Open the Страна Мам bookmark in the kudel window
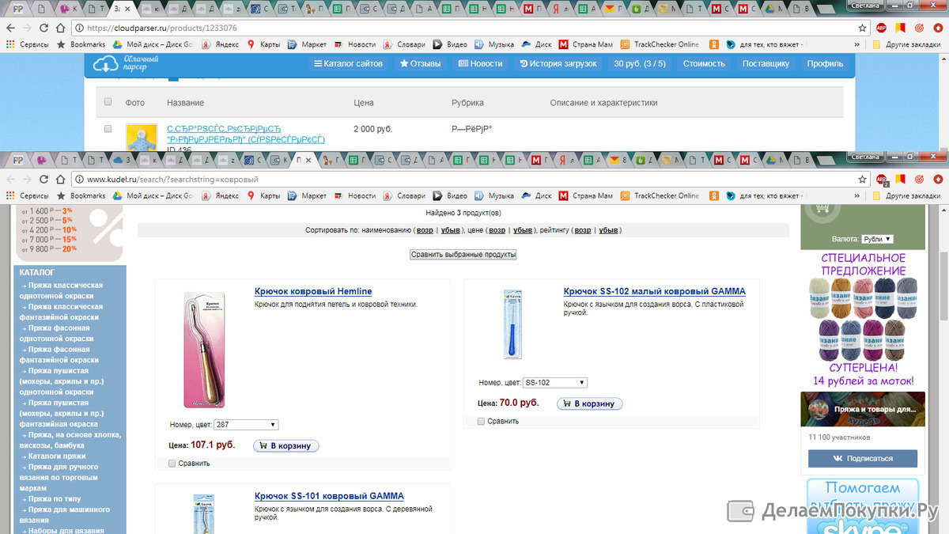Screen dimensions: 949x534 point(586,195)
